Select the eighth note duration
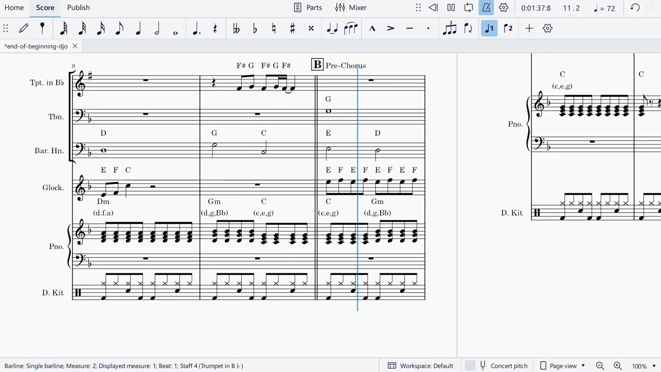This screenshot has width=661, height=372. click(119, 28)
